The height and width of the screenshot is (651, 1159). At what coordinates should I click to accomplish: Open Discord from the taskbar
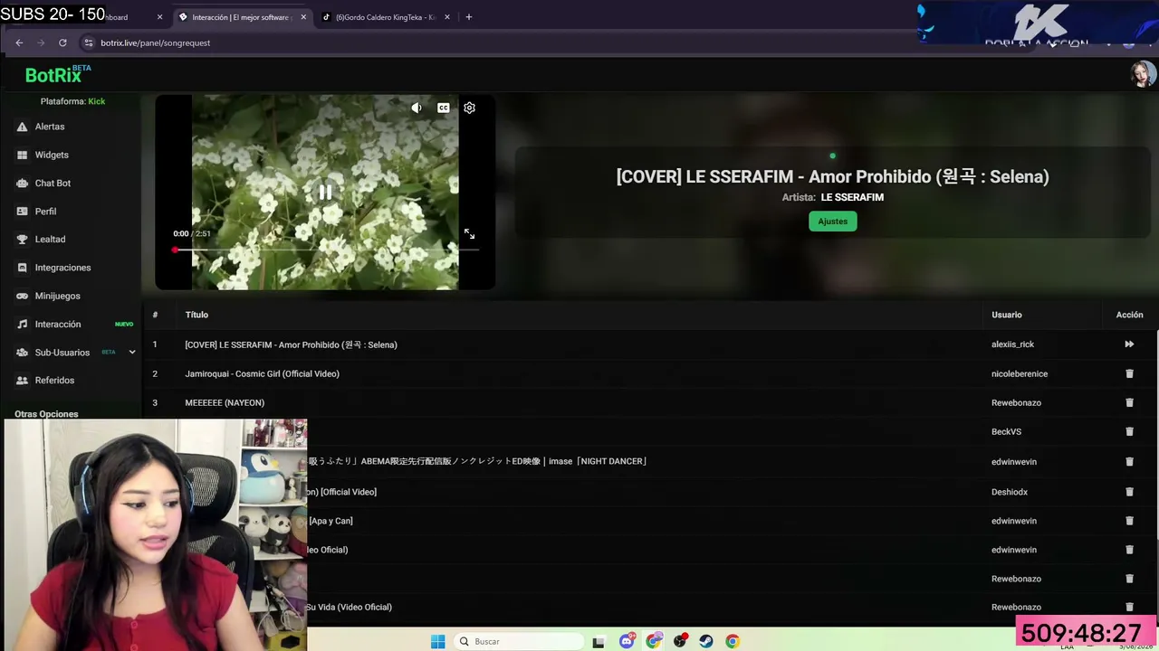click(627, 641)
